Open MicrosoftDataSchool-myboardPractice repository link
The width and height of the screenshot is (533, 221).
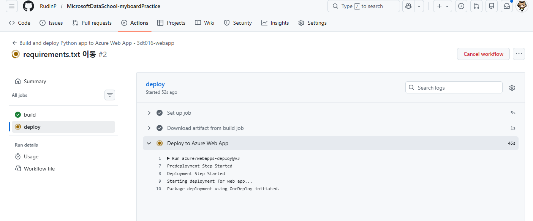(114, 6)
